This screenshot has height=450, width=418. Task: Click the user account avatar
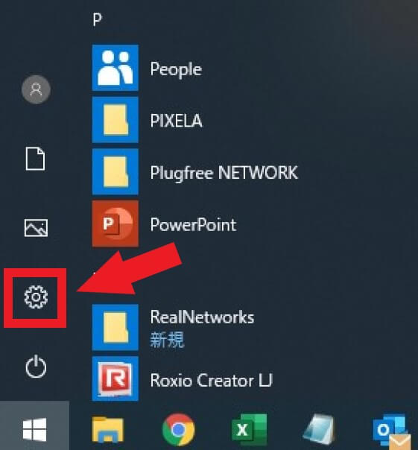(37, 89)
